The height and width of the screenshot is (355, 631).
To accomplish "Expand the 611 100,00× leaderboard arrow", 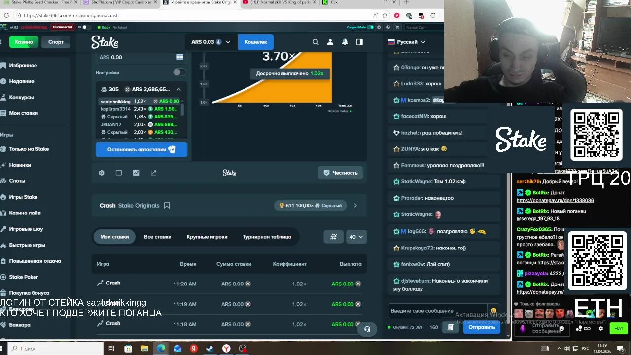I will (355, 205).
